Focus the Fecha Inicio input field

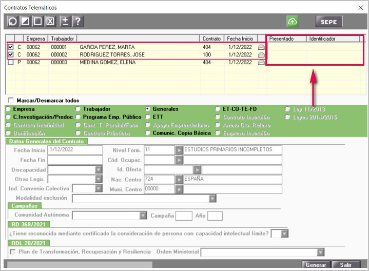75,150
